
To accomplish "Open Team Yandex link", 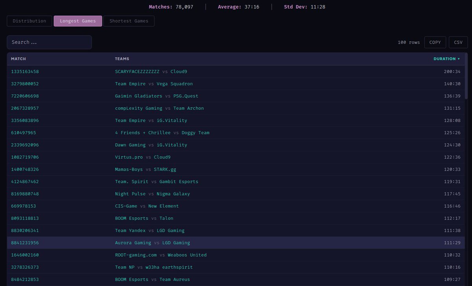I will [x=130, y=230].
